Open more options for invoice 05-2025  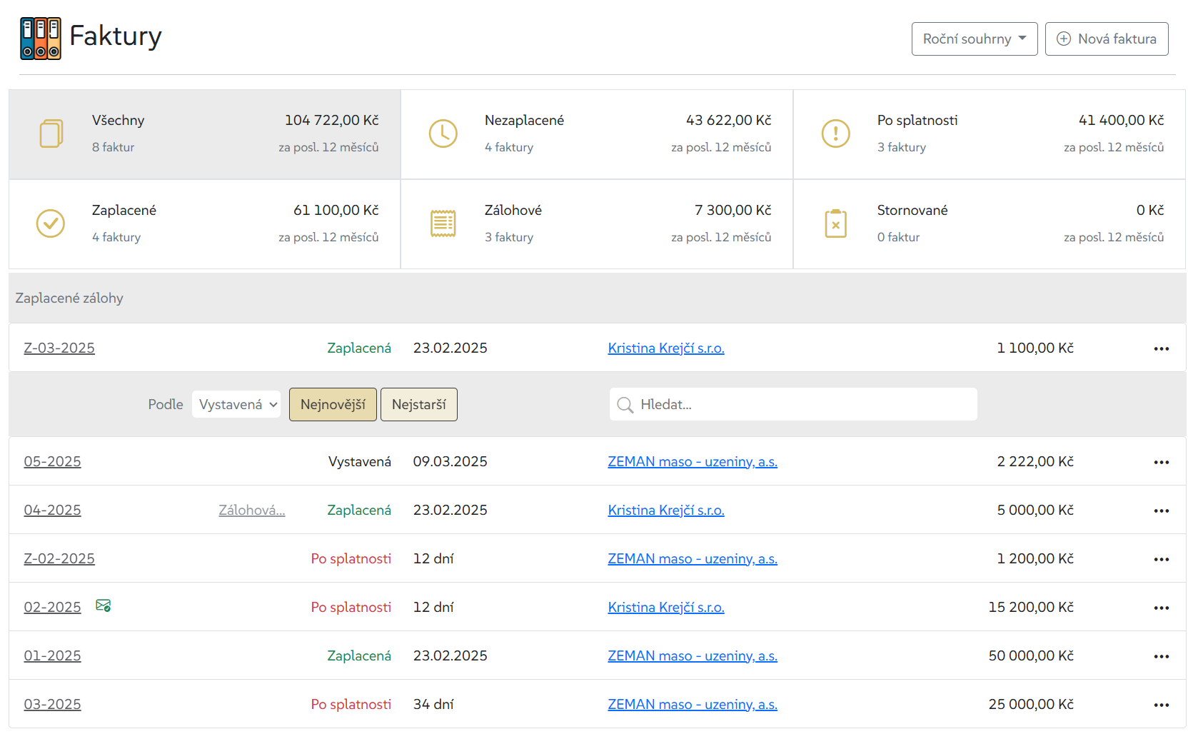pyautogui.click(x=1162, y=462)
